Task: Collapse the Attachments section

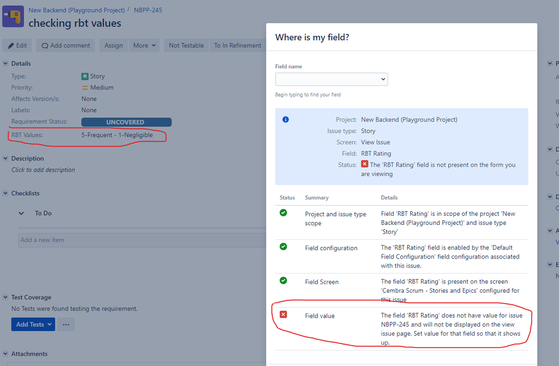Action: tap(6, 354)
